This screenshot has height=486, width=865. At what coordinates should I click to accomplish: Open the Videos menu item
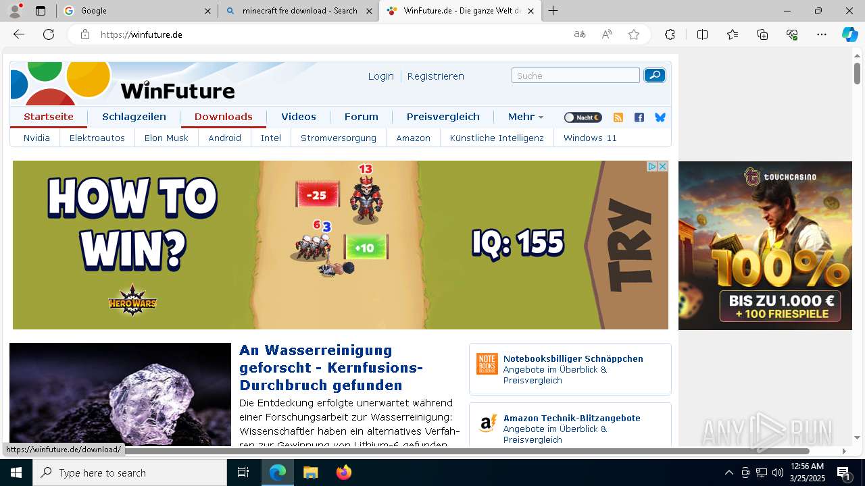pyautogui.click(x=299, y=117)
